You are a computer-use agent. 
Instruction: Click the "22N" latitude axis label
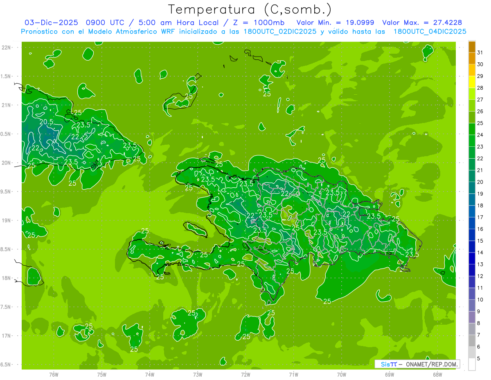click(x=6, y=47)
